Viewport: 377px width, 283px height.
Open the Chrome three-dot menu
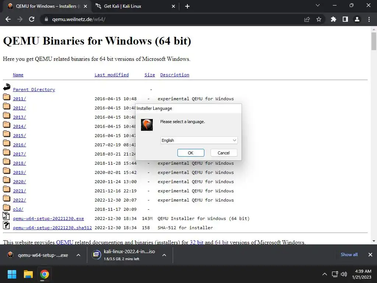369,19
